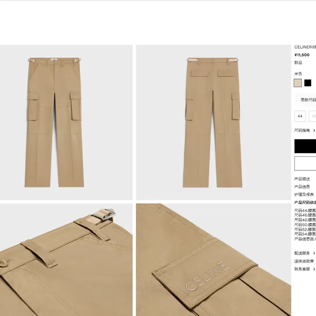The image size is (316, 316).
Task: Click the chevron next to 尺码指南
Action: pyautogui.click(x=314, y=131)
